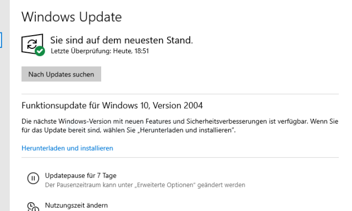Select Updatepause für 7 Tage
The width and height of the screenshot is (352, 211).
81,176
